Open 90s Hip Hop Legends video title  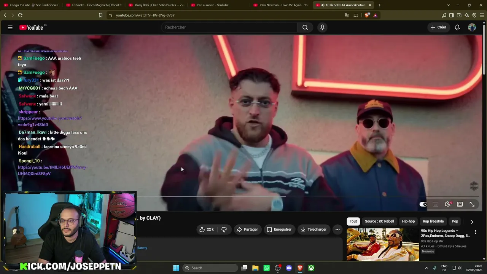pyautogui.click(x=446, y=233)
